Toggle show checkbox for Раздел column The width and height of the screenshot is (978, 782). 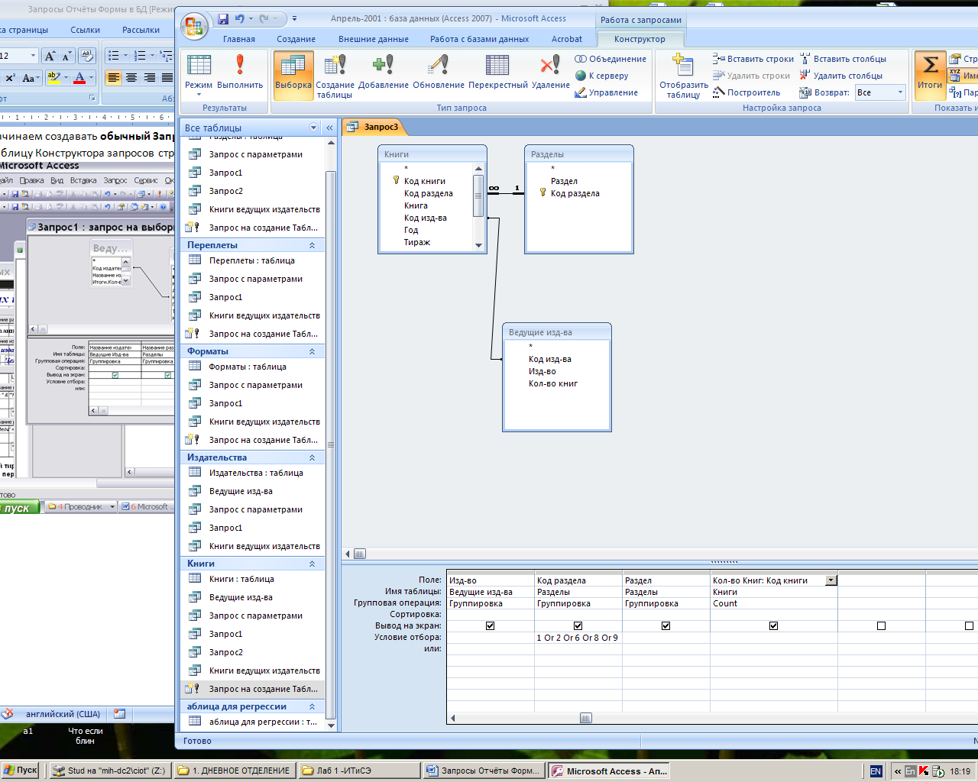coord(666,625)
